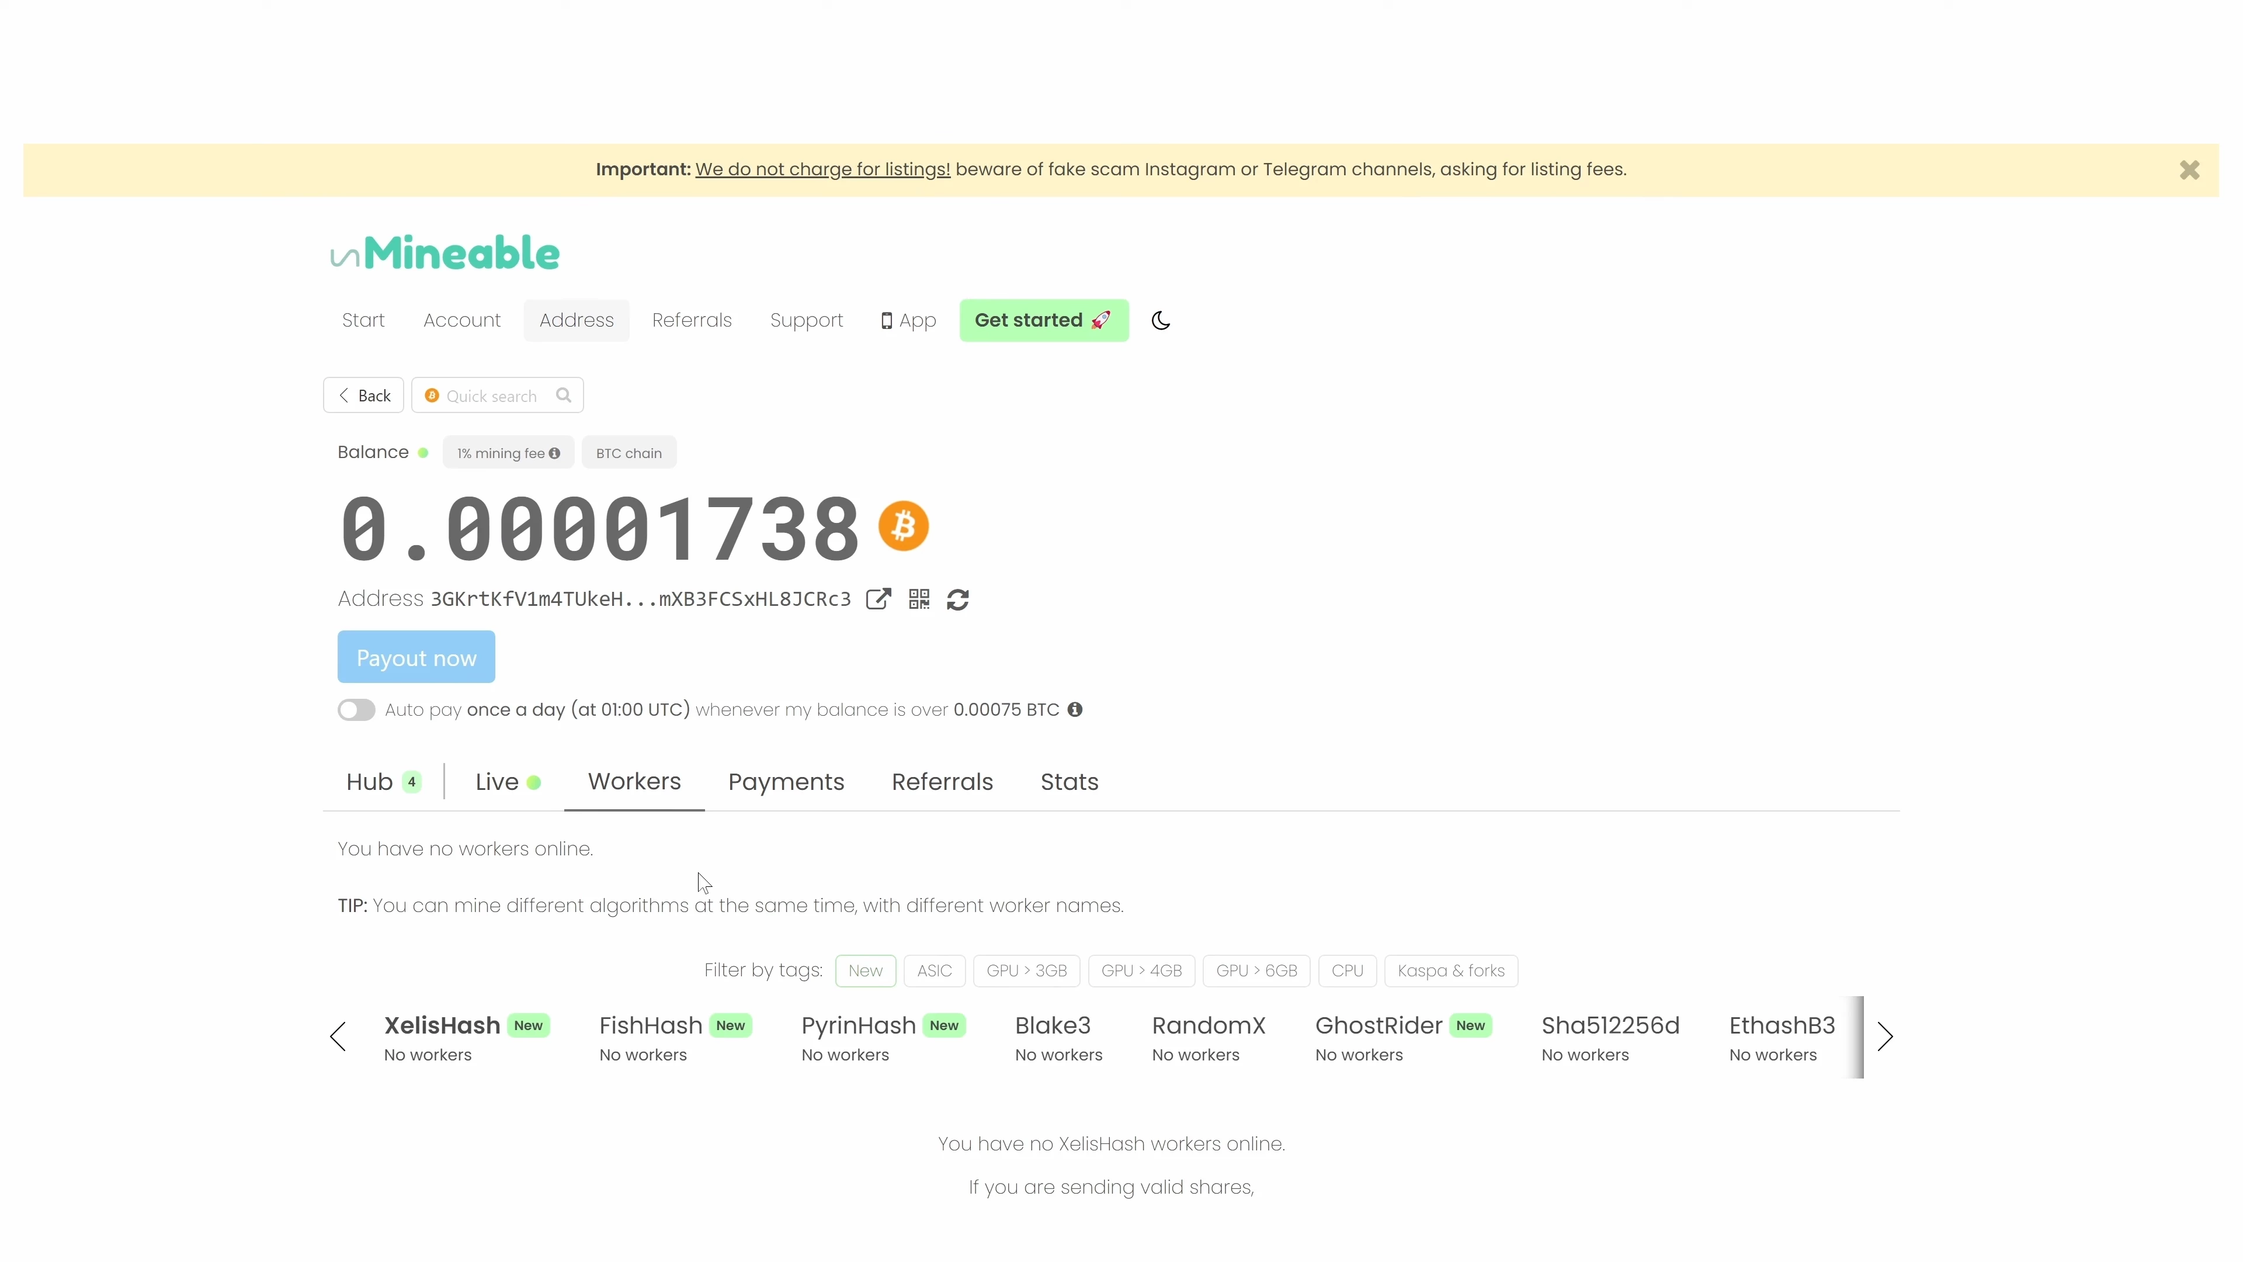2243x1262 pixels.
Task: Enable the Auto pay toggle
Action: coord(356,710)
